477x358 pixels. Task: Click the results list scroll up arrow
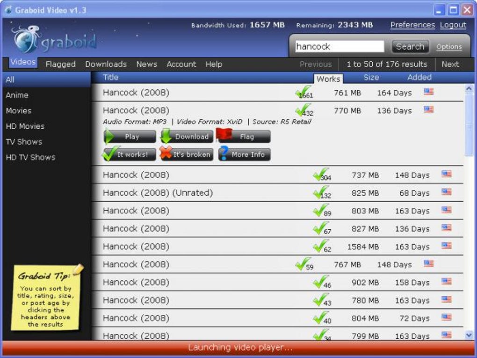coord(469,88)
